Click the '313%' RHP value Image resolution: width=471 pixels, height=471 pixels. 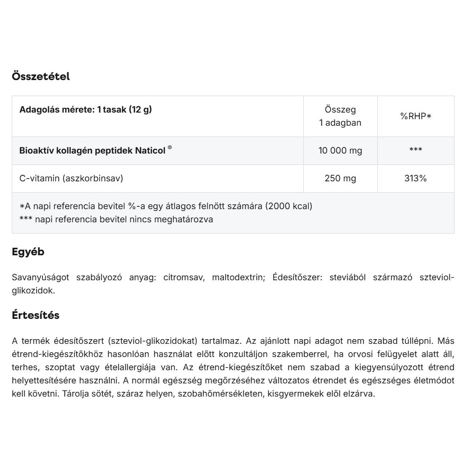point(415,179)
